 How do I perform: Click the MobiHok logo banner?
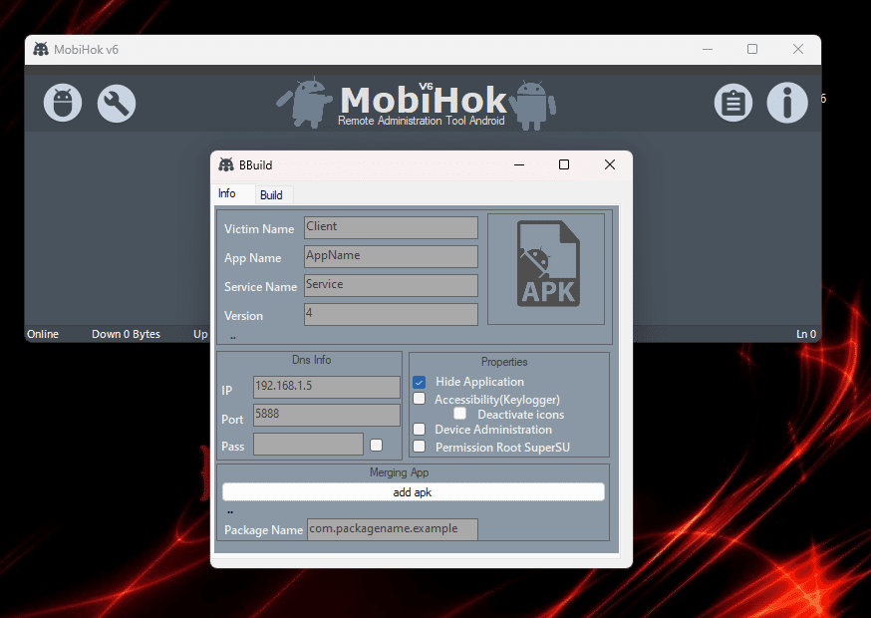tap(417, 104)
